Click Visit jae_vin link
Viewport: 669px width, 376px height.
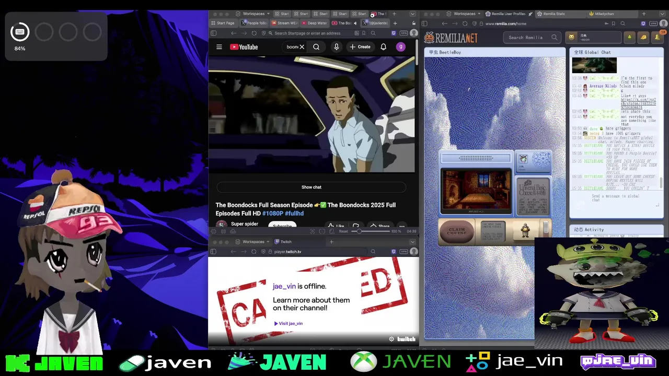pos(289,323)
